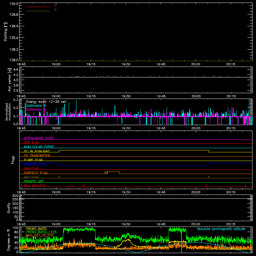This screenshot has width=256, height=256.
Task: Click the cyan "Collimator 8" legend label
Action: (x=36, y=106)
